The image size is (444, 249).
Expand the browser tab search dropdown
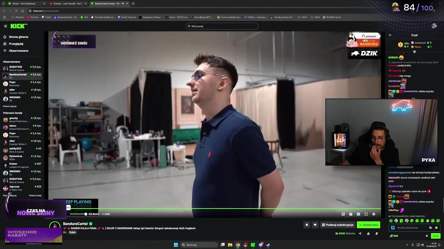coord(3,3)
